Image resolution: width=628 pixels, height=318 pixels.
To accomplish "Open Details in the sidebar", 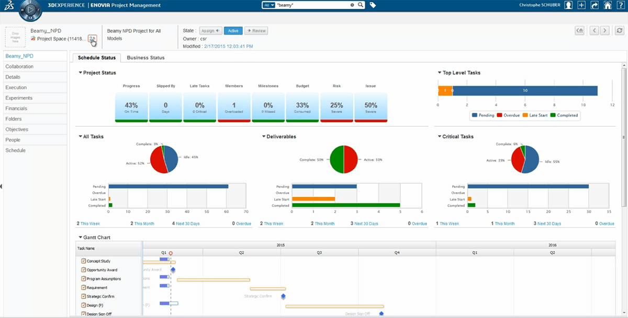I will tap(35, 77).
